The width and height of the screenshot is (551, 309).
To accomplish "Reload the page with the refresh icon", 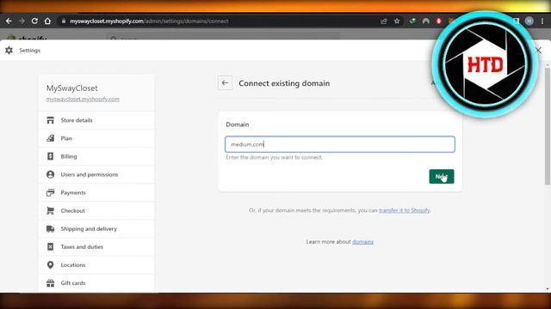I will 34,21.
